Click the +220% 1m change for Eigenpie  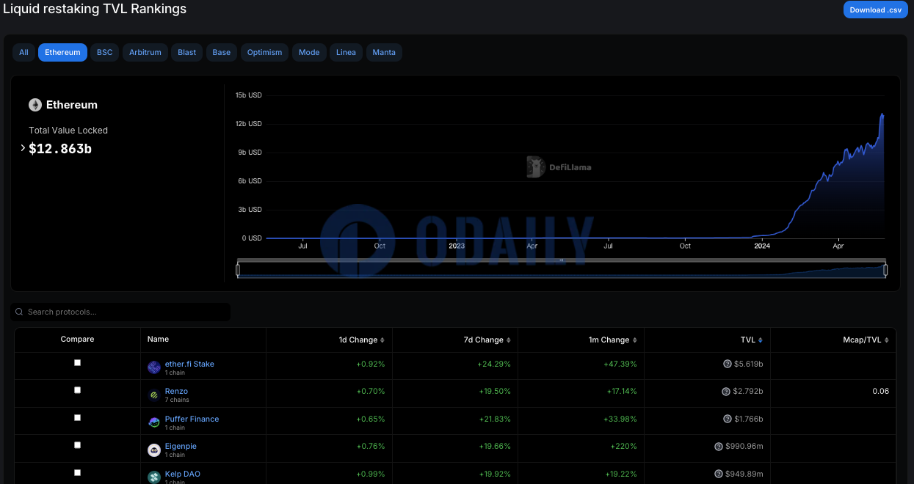tap(625, 447)
